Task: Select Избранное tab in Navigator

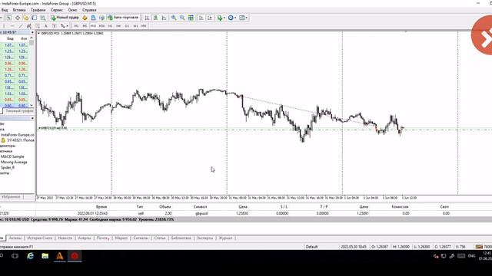Action: click(11, 197)
